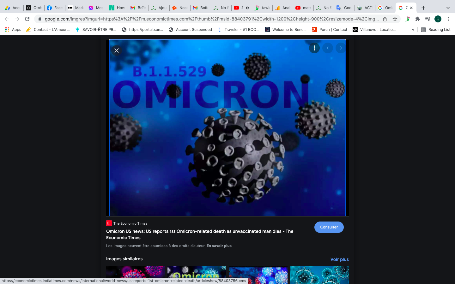Click The Economic Times source name
This screenshot has width=455, height=284.
pos(130,223)
